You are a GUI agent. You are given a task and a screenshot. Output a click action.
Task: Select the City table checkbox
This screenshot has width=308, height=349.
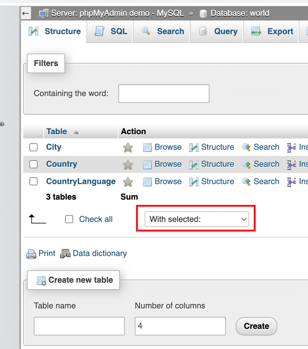coord(33,147)
